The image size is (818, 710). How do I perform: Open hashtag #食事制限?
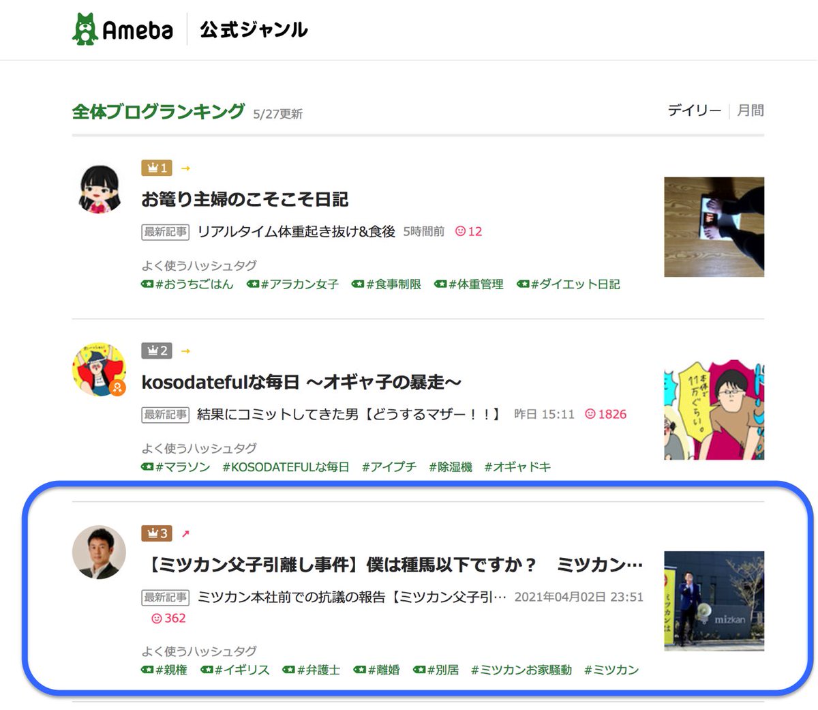[x=387, y=284]
